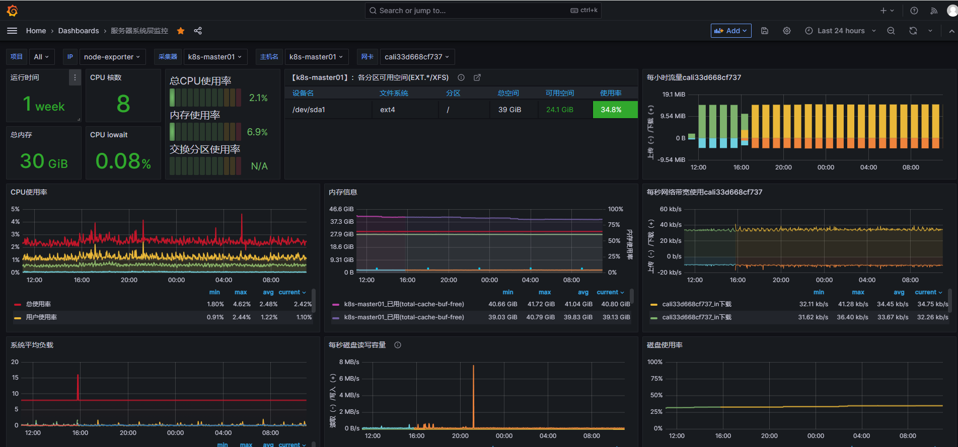Viewport: 958px width, 447px height.
Task: Open the 主机名 k8s-master01 dropdown
Action: tap(316, 57)
